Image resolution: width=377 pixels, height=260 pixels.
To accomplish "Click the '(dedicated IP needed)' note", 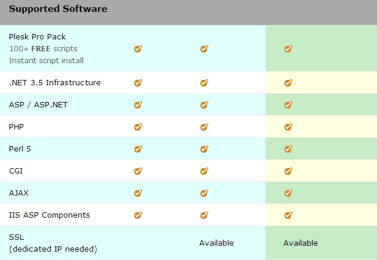I will 53,249.
